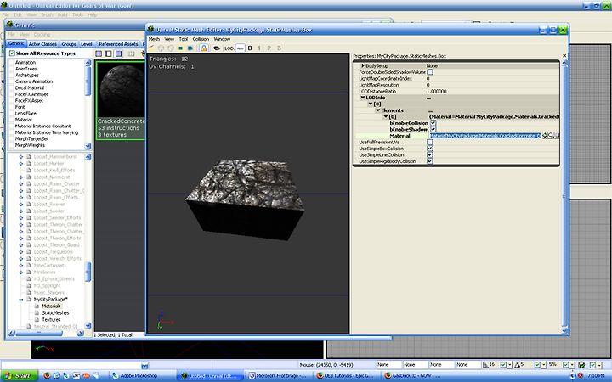Select the Materials group in MyCityPackage

52,306
